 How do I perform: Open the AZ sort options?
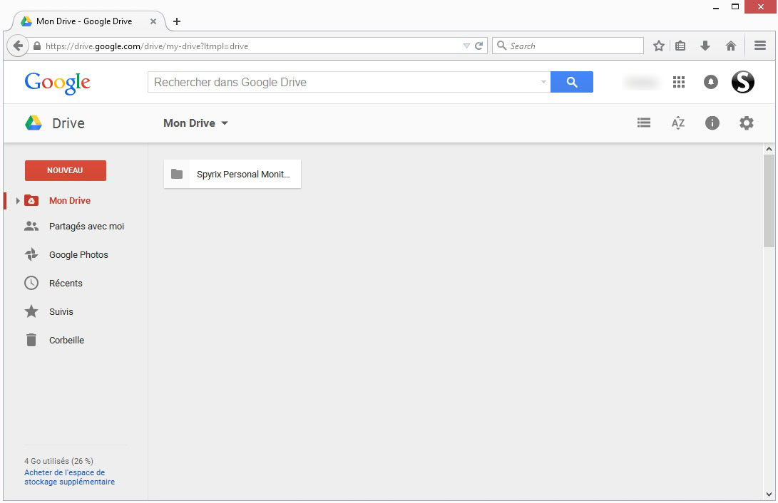677,123
